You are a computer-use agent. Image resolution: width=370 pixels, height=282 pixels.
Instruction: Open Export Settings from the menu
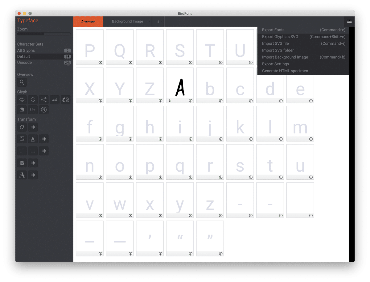[303, 64]
